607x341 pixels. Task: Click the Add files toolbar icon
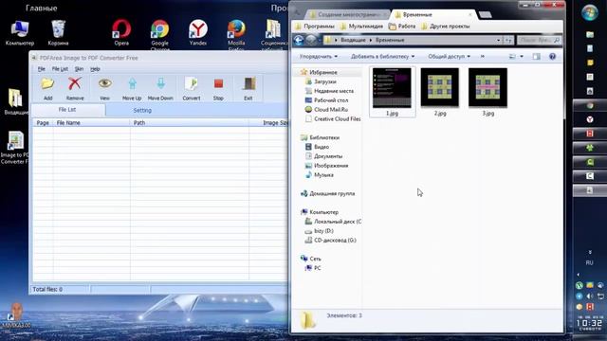[x=47, y=84]
